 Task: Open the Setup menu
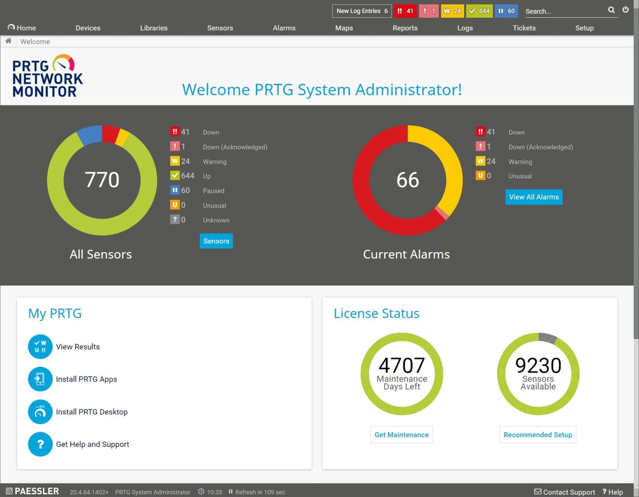pos(584,28)
